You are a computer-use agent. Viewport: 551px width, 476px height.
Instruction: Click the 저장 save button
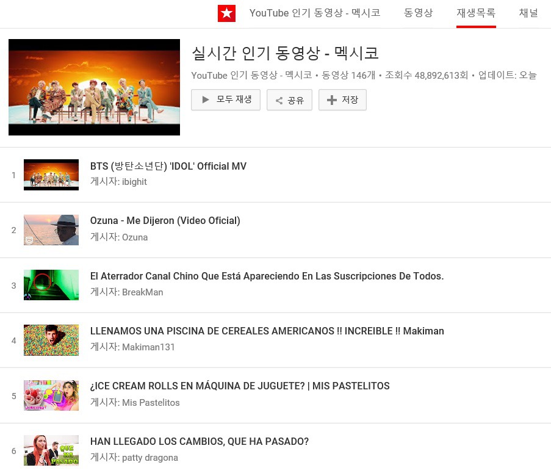click(342, 100)
